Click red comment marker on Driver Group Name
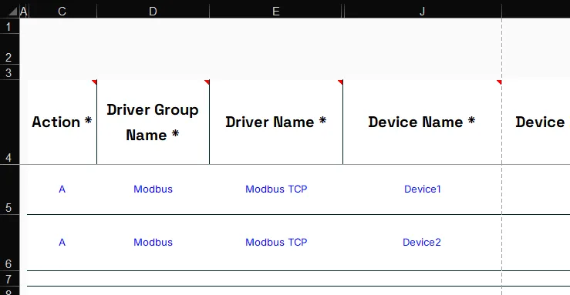 207,82
